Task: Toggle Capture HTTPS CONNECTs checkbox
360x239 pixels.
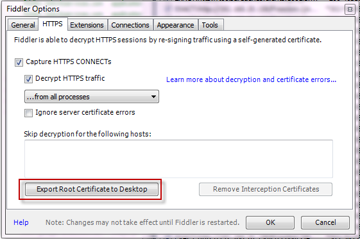Action: 19,62
